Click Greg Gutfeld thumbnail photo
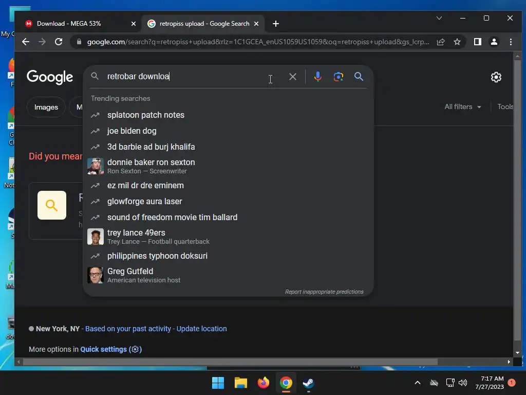This screenshot has width=526, height=395. click(x=95, y=275)
